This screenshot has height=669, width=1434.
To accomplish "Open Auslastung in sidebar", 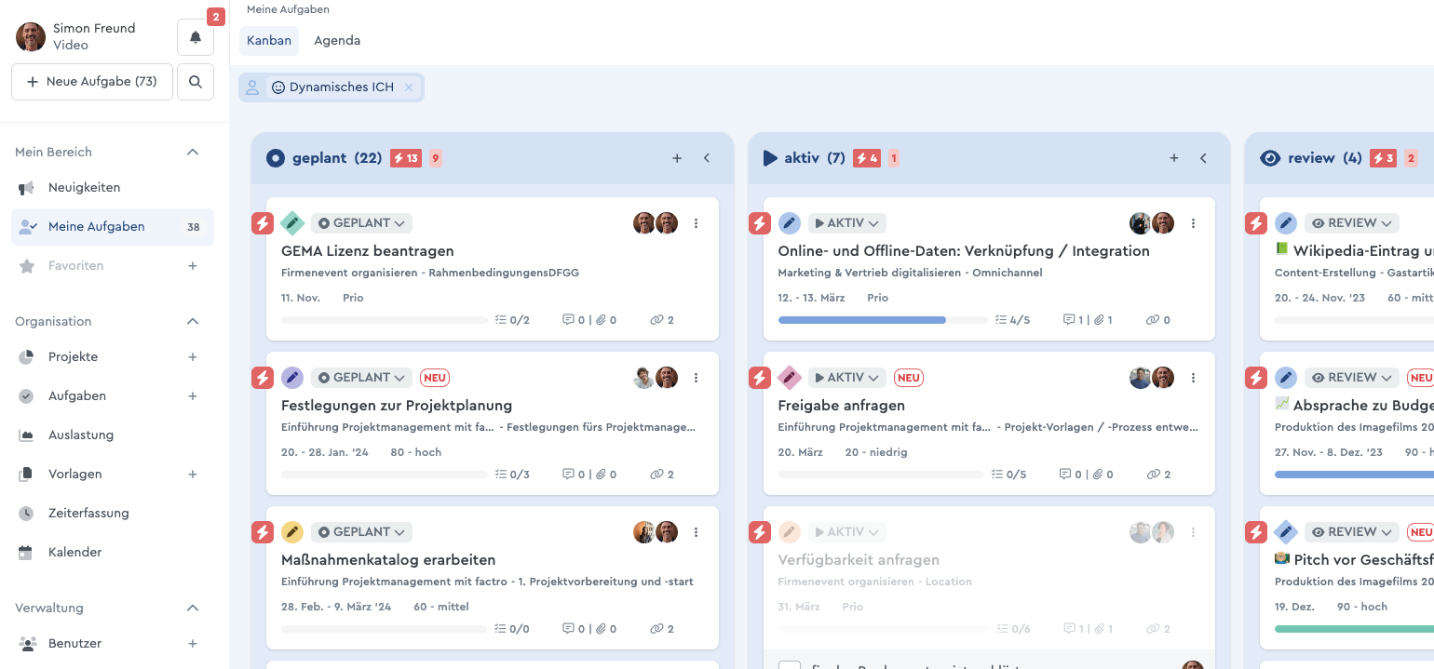I will coord(81,435).
